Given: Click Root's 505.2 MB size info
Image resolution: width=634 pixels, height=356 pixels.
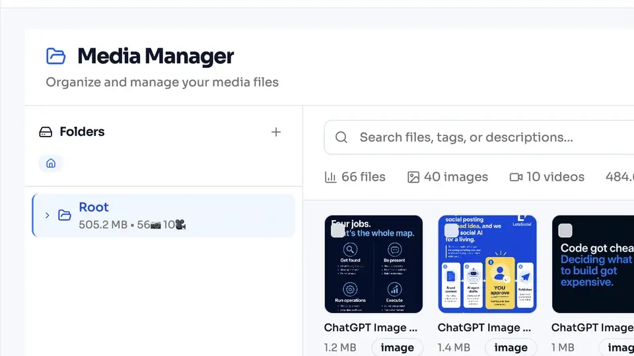Looking at the screenshot, I should (132, 225).
